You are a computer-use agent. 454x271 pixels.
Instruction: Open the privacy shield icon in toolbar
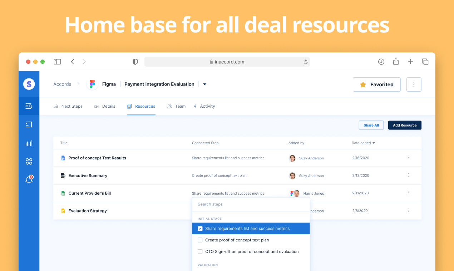pos(135,62)
